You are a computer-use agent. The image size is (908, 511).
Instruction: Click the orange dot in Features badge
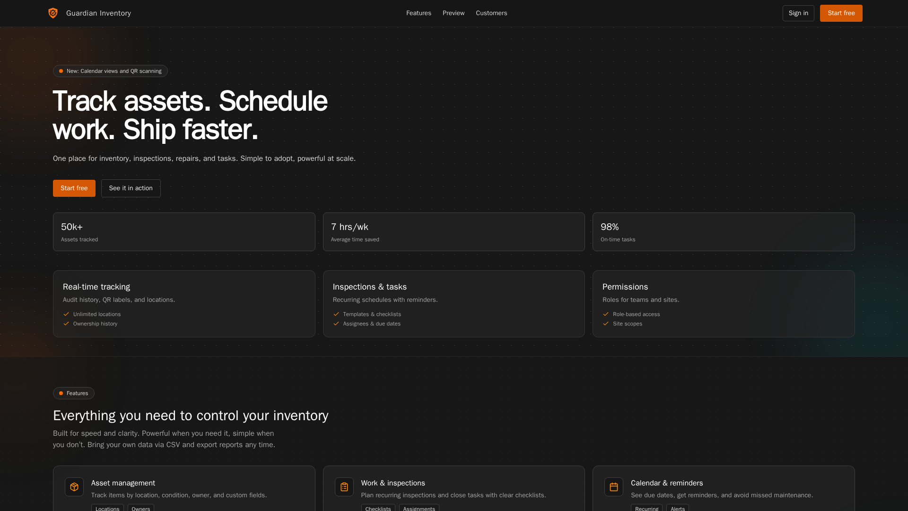(x=61, y=393)
